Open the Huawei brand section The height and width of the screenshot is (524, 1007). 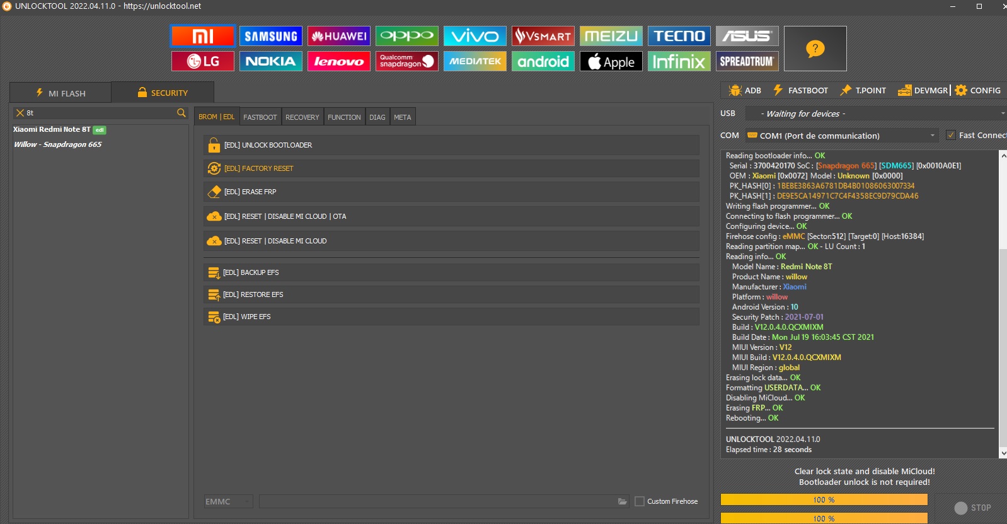pos(339,36)
